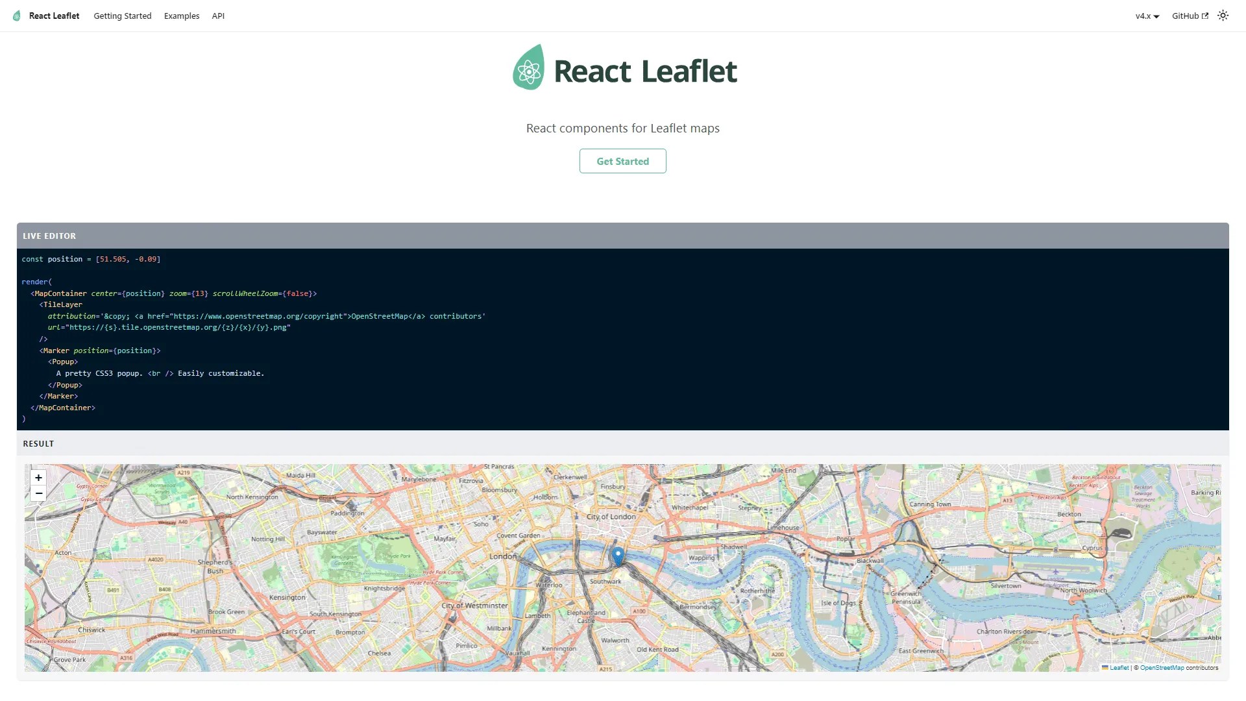
Task: Open the OpenStreetMap attribution link
Action: point(1162,668)
